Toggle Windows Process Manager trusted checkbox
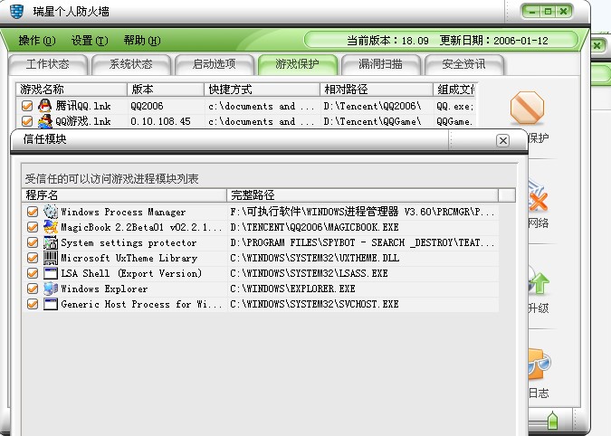This screenshot has width=611, height=436. pos(33,212)
